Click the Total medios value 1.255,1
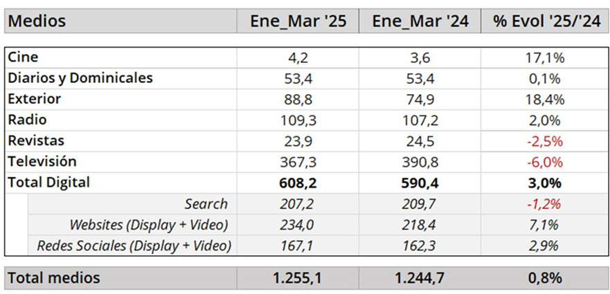Screen dimensions: 610x294 298,278
